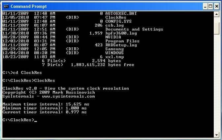The height and width of the screenshot is (140, 222).
Task: Click the ClockRes v2.0 header line
Action: 66,88
